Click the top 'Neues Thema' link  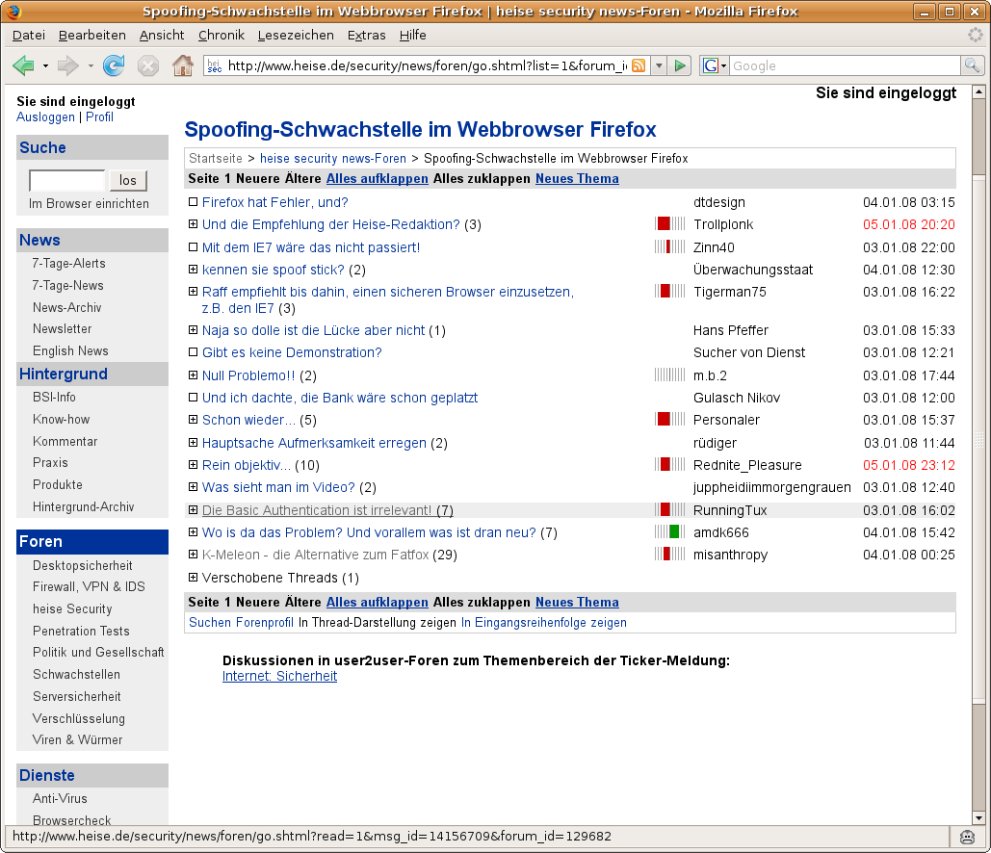tap(577, 179)
